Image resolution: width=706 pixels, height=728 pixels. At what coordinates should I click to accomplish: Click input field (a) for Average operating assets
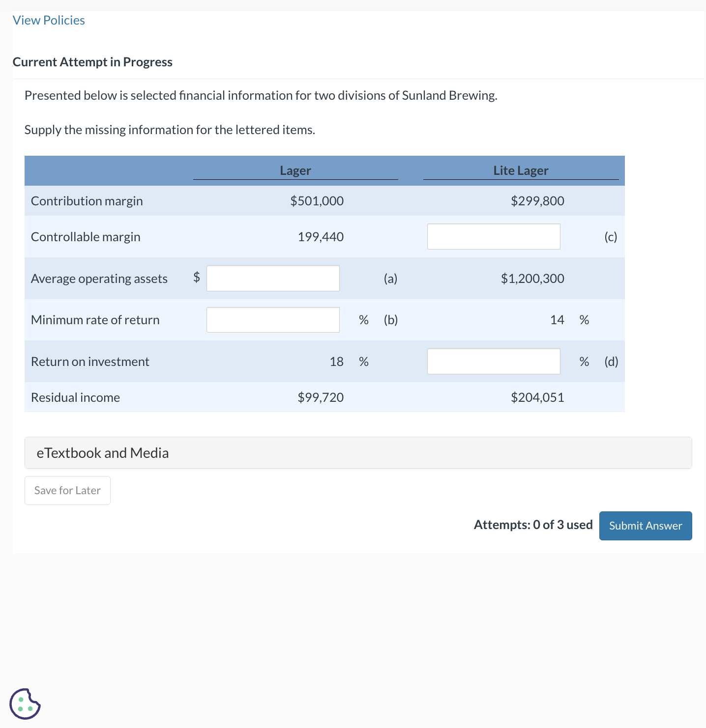273,278
